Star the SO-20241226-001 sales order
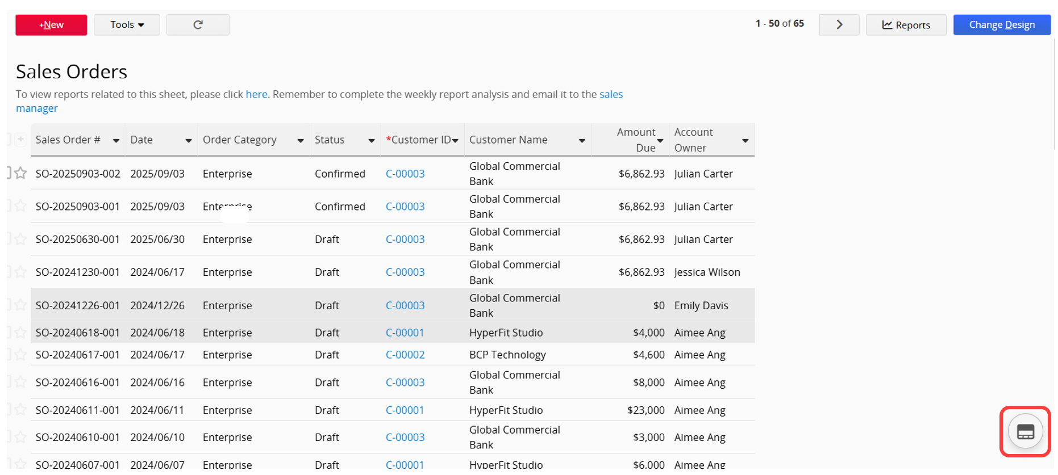Viewport: 1058px width, 475px height. 21,305
